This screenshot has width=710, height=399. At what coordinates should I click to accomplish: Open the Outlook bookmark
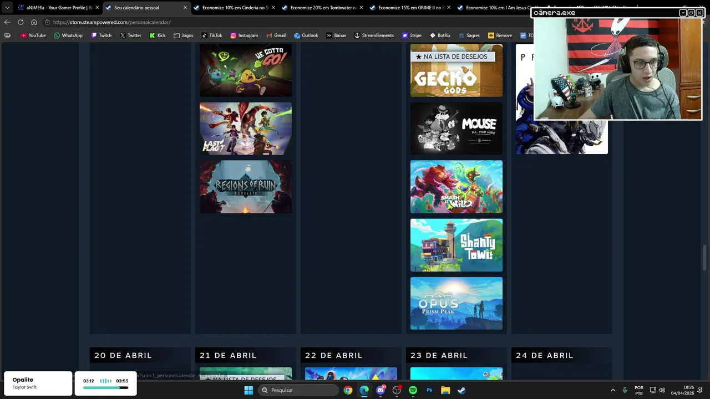point(306,35)
